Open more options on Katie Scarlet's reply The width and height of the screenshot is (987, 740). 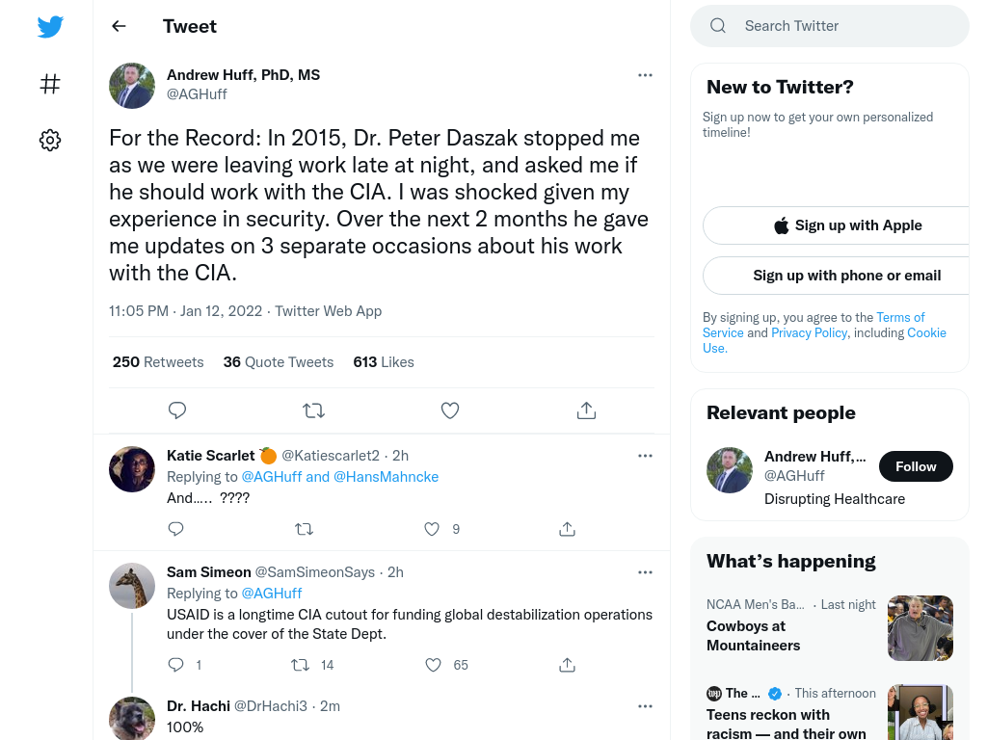(645, 456)
